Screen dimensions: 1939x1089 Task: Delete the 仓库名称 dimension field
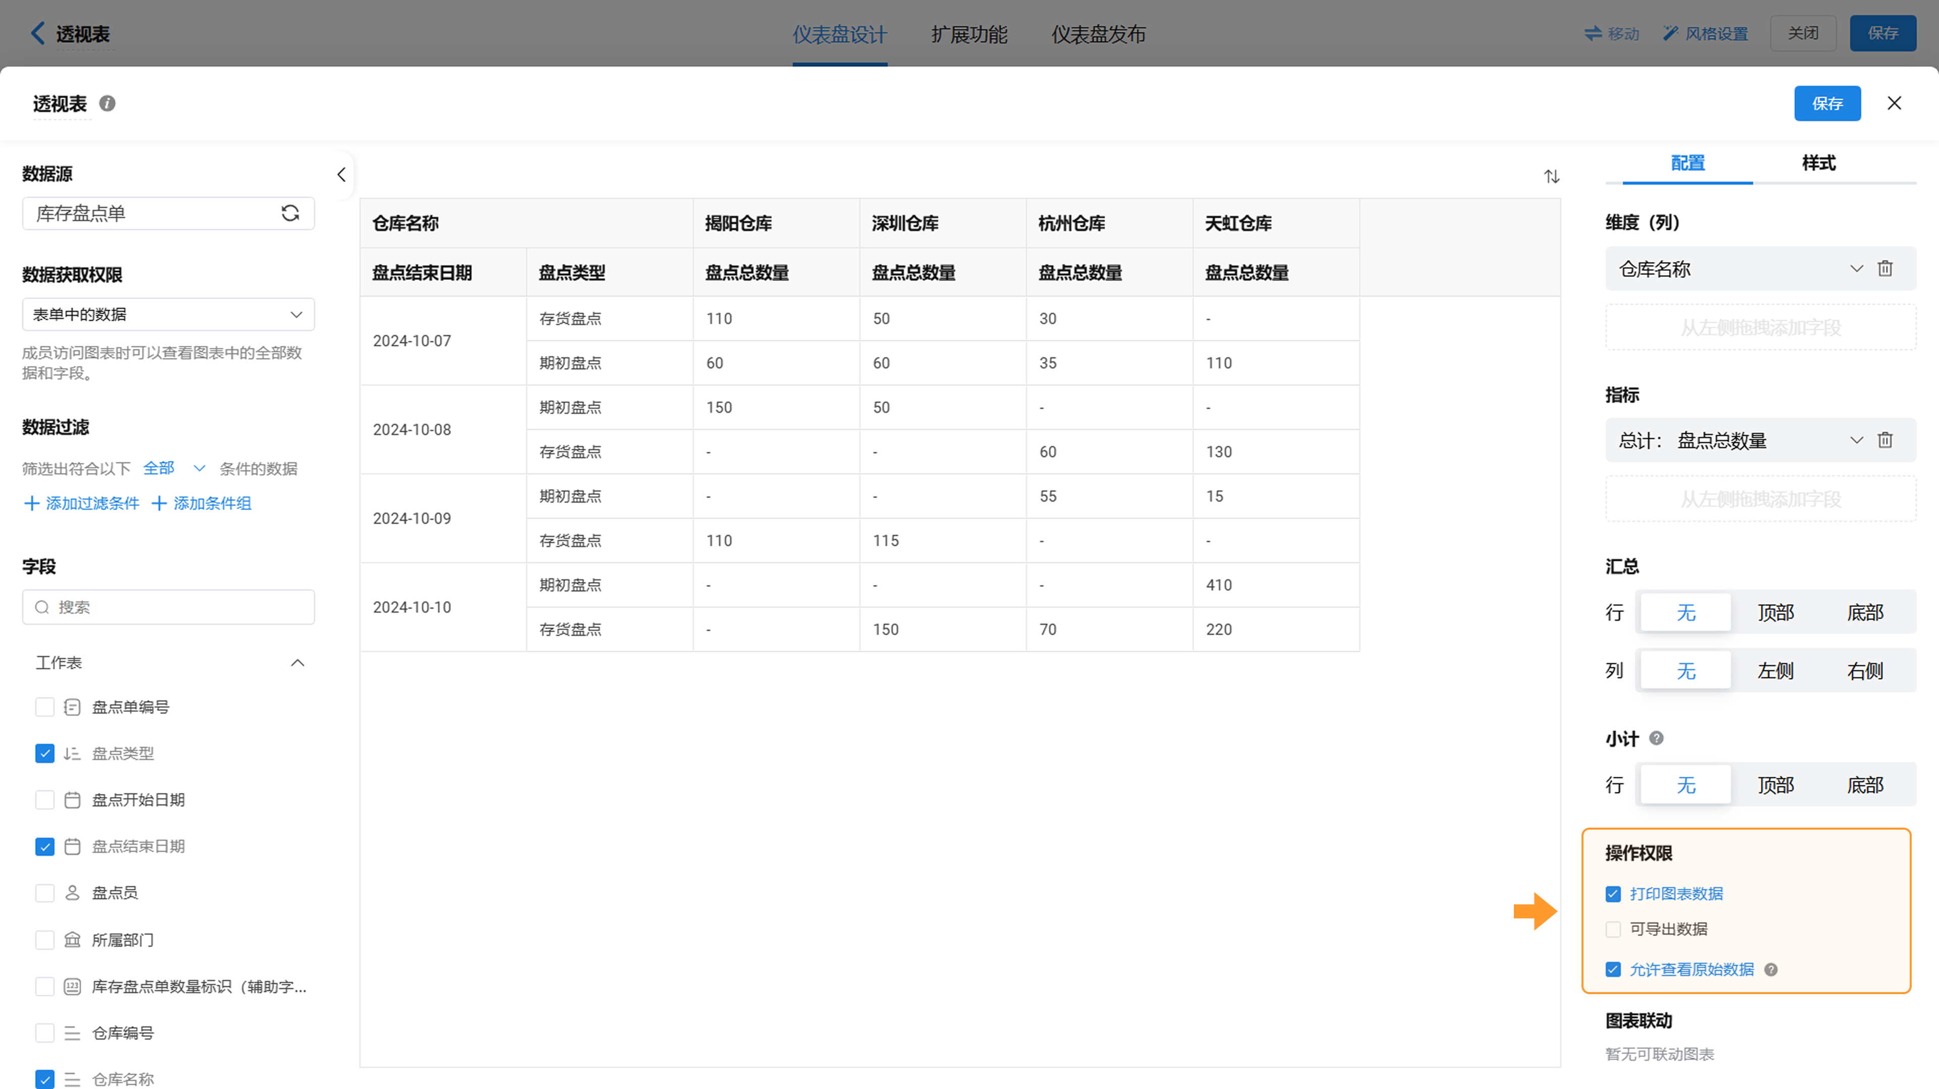(x=1885, y=268)
